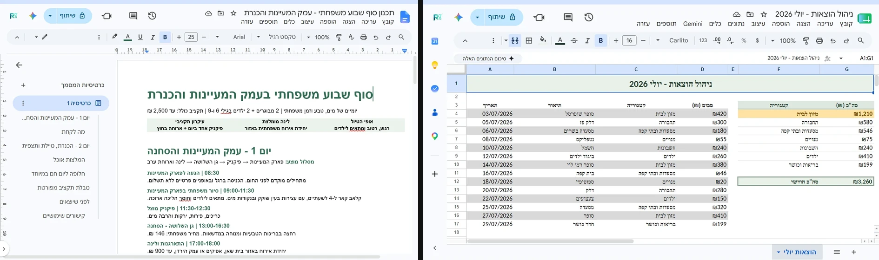Open version history in the Docs window
This screenshot has width=879, height=260.
(x=152, y=16)
